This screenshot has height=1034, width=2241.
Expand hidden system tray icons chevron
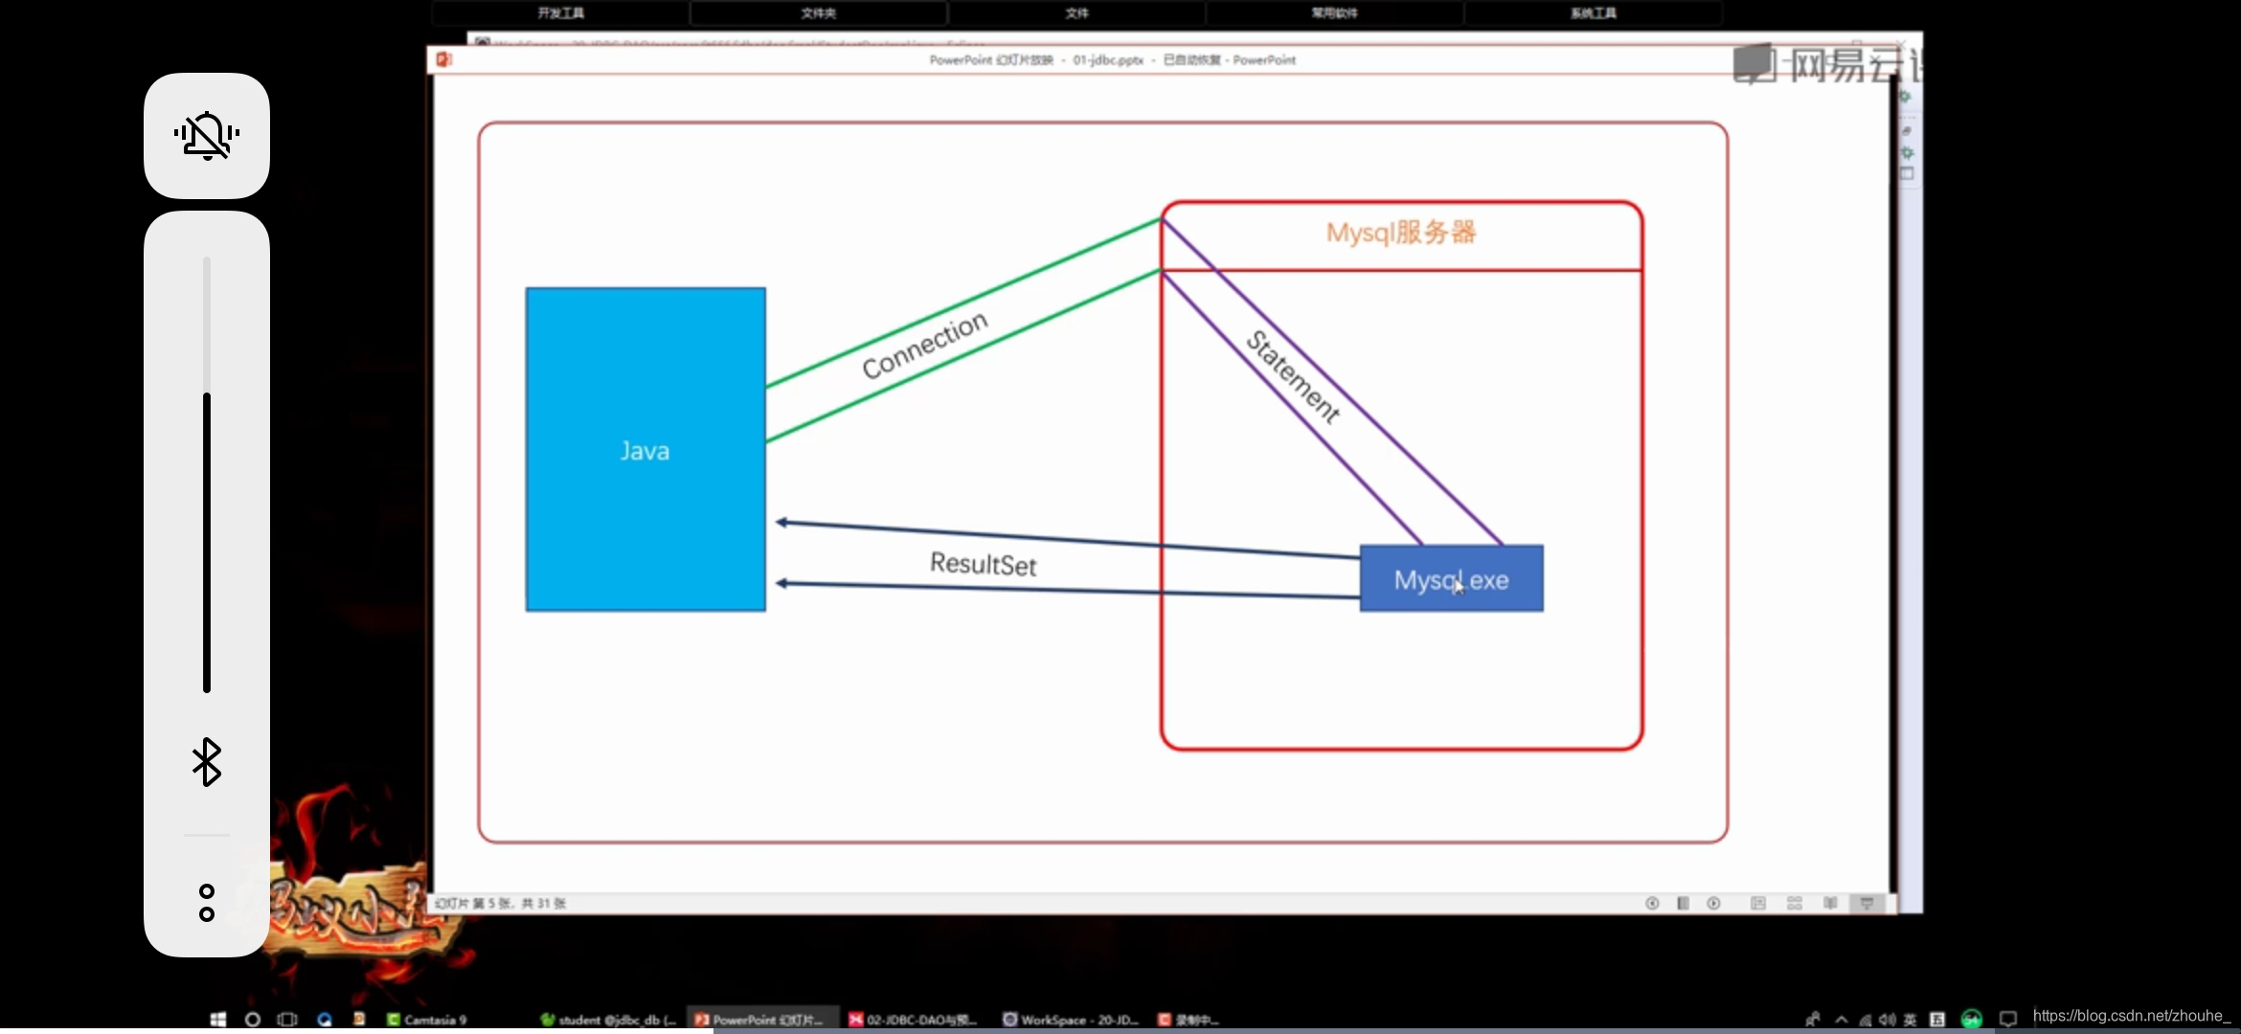[1841, 1020]
